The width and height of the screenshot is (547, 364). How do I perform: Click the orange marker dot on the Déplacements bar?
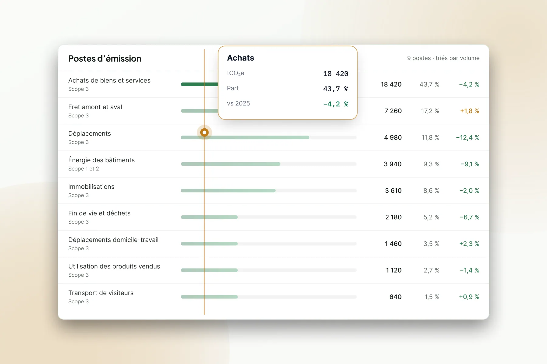[205, 133]
